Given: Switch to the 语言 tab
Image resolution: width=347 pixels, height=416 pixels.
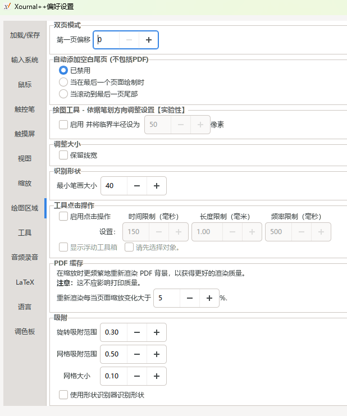Looking at the screenshot, I should [x=25, y=307].
